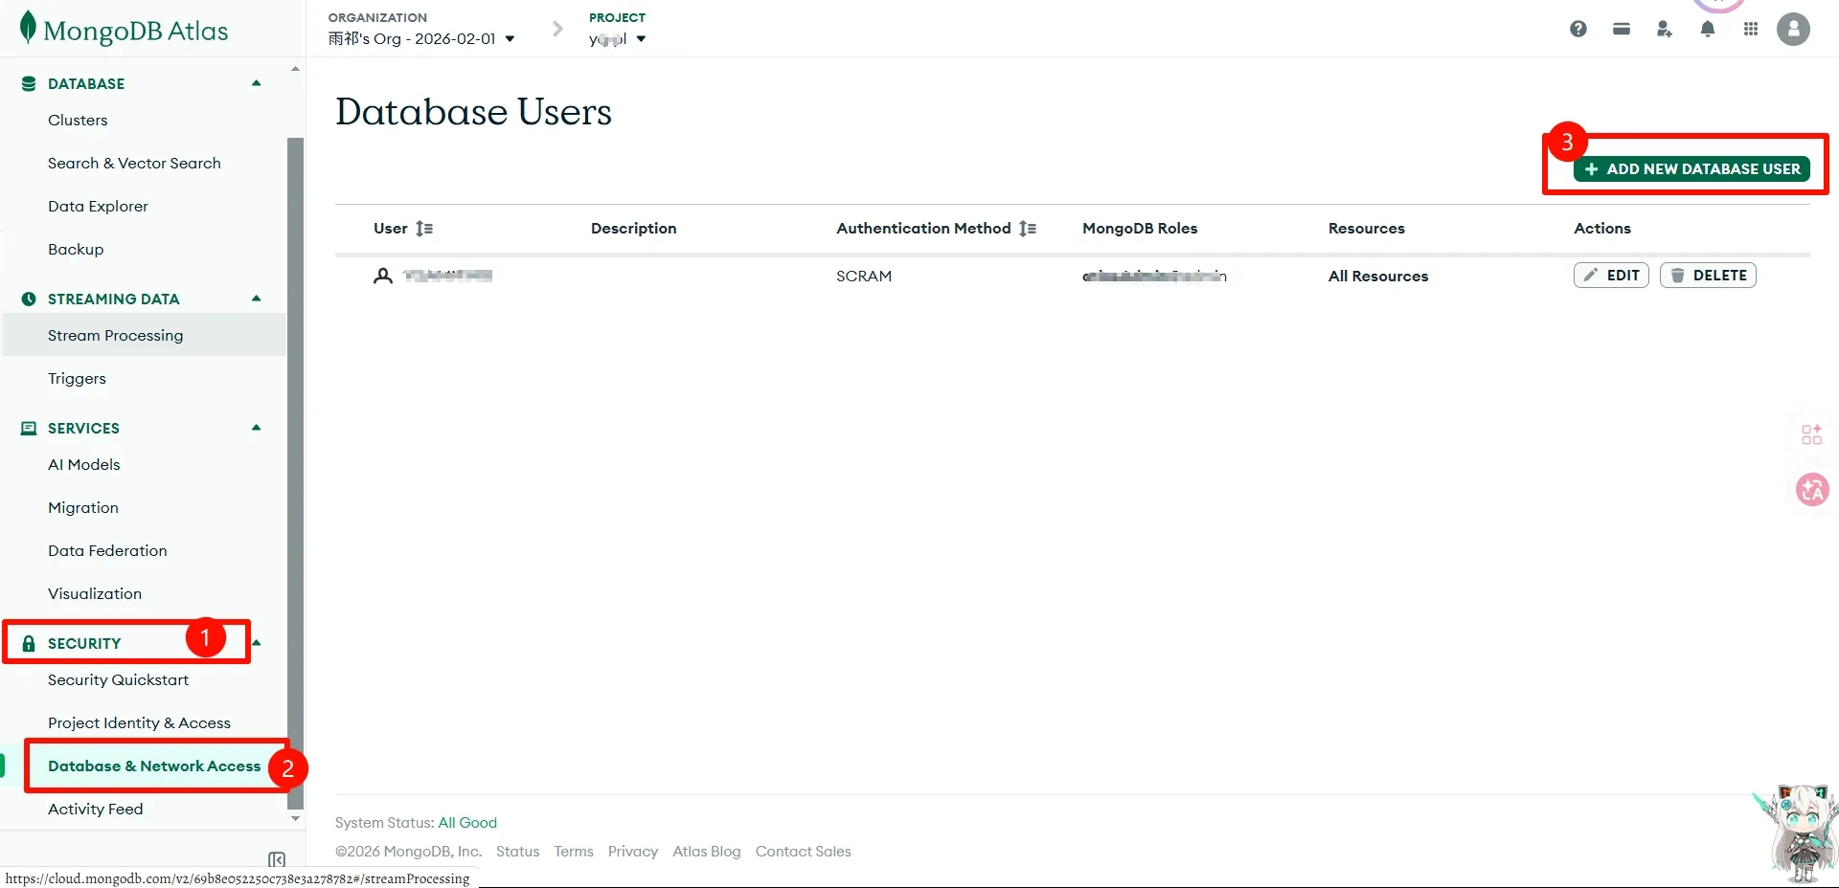1839x888 pixels.
Task: Open the help question mark icon
Action: point(1578,29)
